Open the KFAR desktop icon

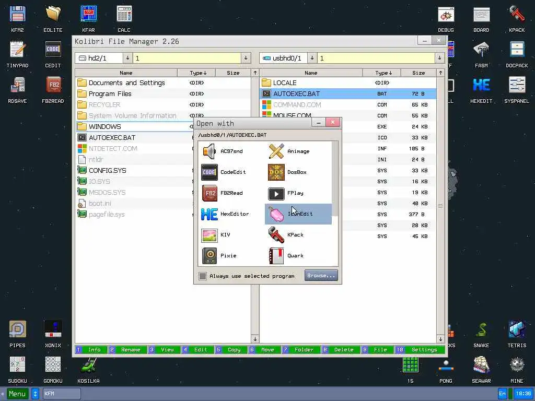pyautogui.click(x=88, y=19)
